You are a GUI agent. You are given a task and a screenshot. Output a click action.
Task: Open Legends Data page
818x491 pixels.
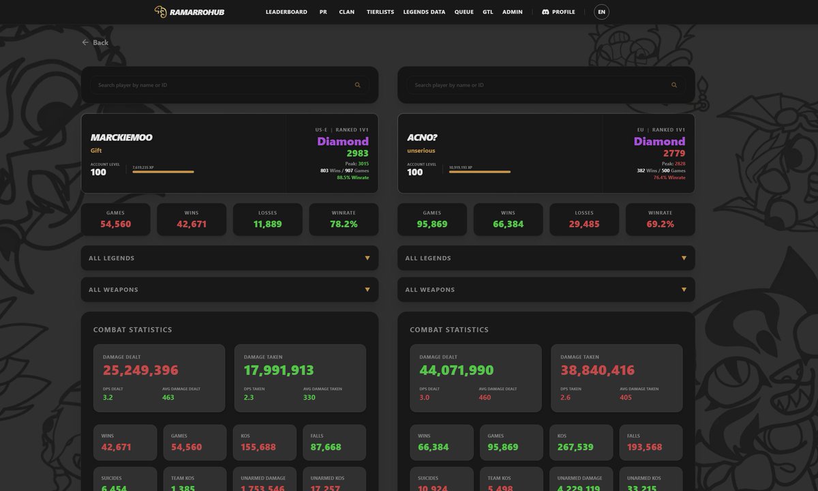(x=424, y=12)
